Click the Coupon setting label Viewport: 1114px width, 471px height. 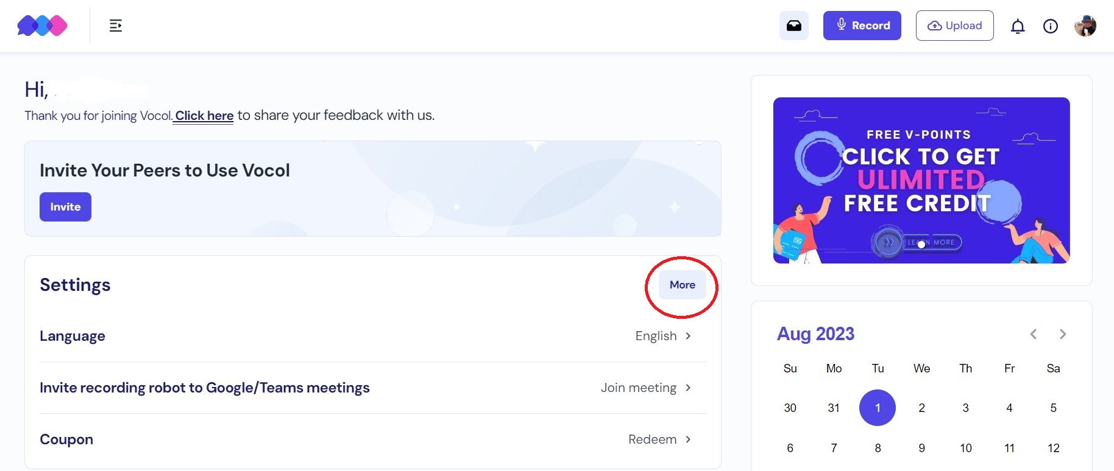66,439
